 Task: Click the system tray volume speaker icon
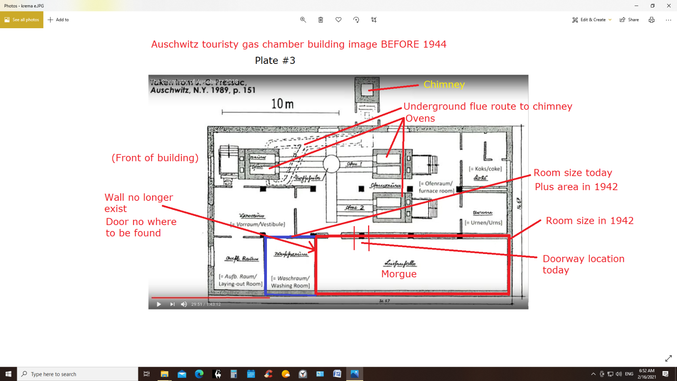(x=619, y=374)
